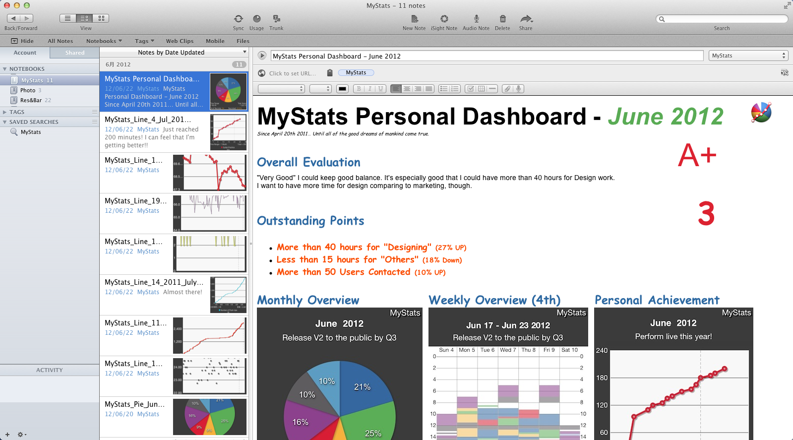Click the globe URL icon
Screen dimensions: 793x440
click(262, 73)
